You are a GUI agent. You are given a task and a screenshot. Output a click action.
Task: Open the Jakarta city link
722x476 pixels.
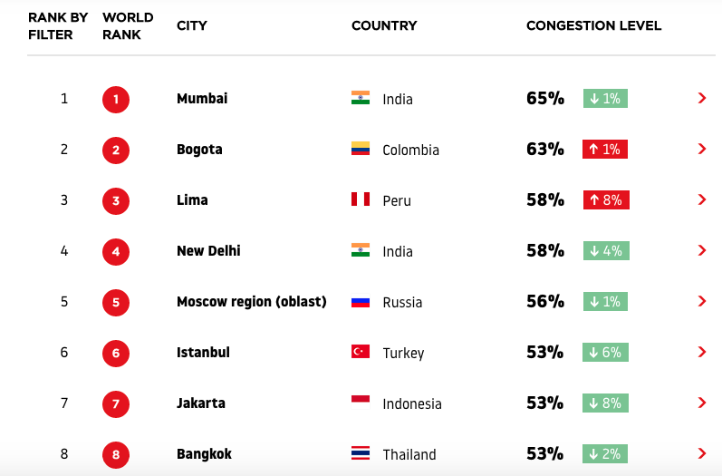[201, 403]
